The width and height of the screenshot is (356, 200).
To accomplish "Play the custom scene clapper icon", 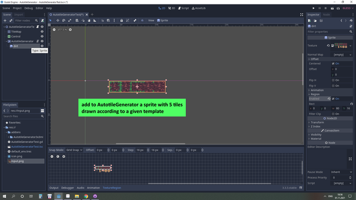I will tap(338, 8).
